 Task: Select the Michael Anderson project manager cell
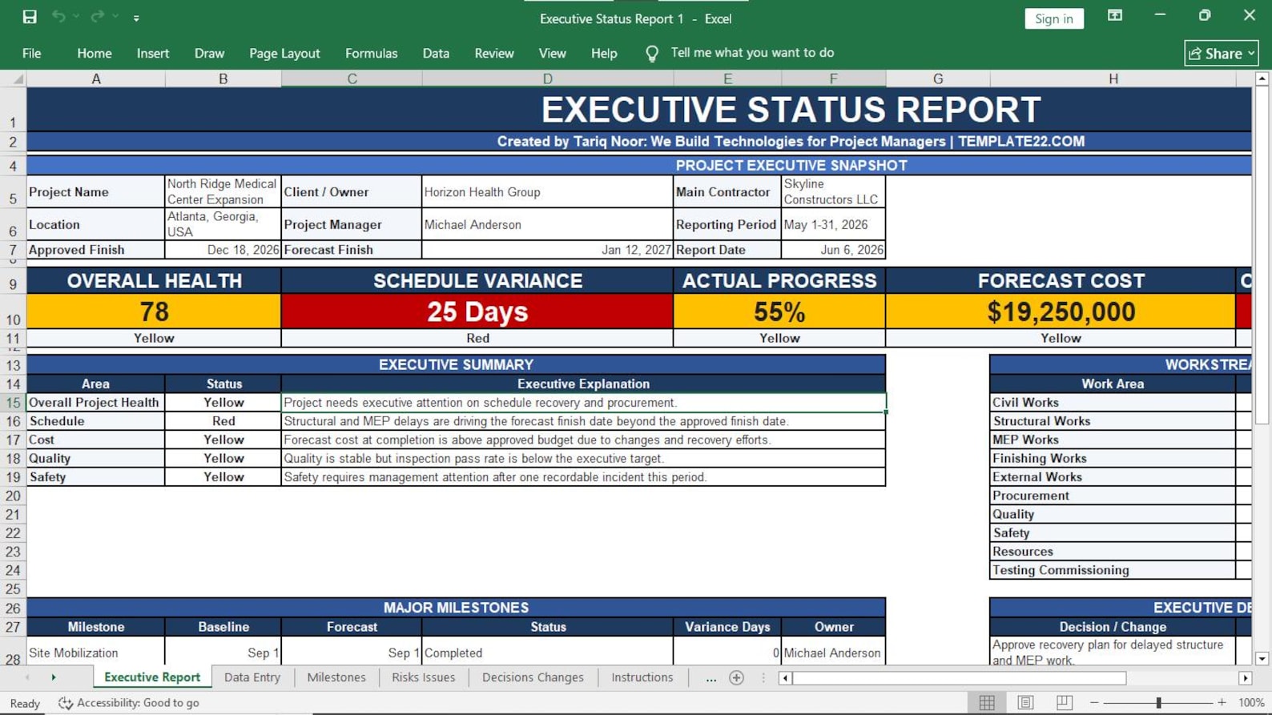click(548, 225)
